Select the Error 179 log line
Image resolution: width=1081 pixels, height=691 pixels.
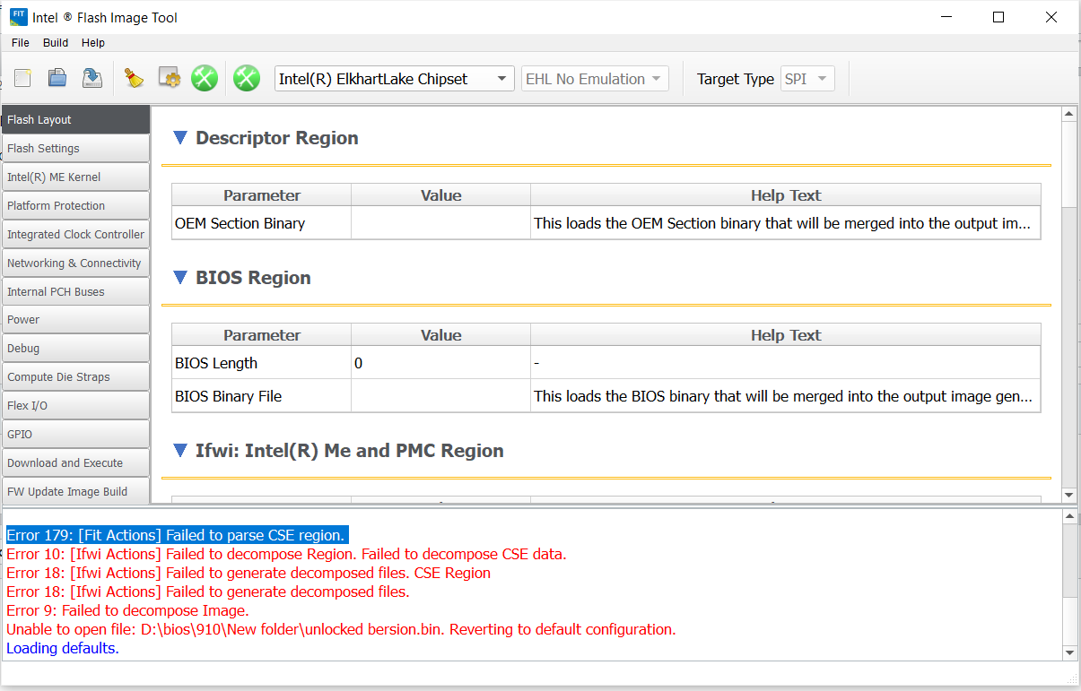pyautogui.click(x=176, y=535)
